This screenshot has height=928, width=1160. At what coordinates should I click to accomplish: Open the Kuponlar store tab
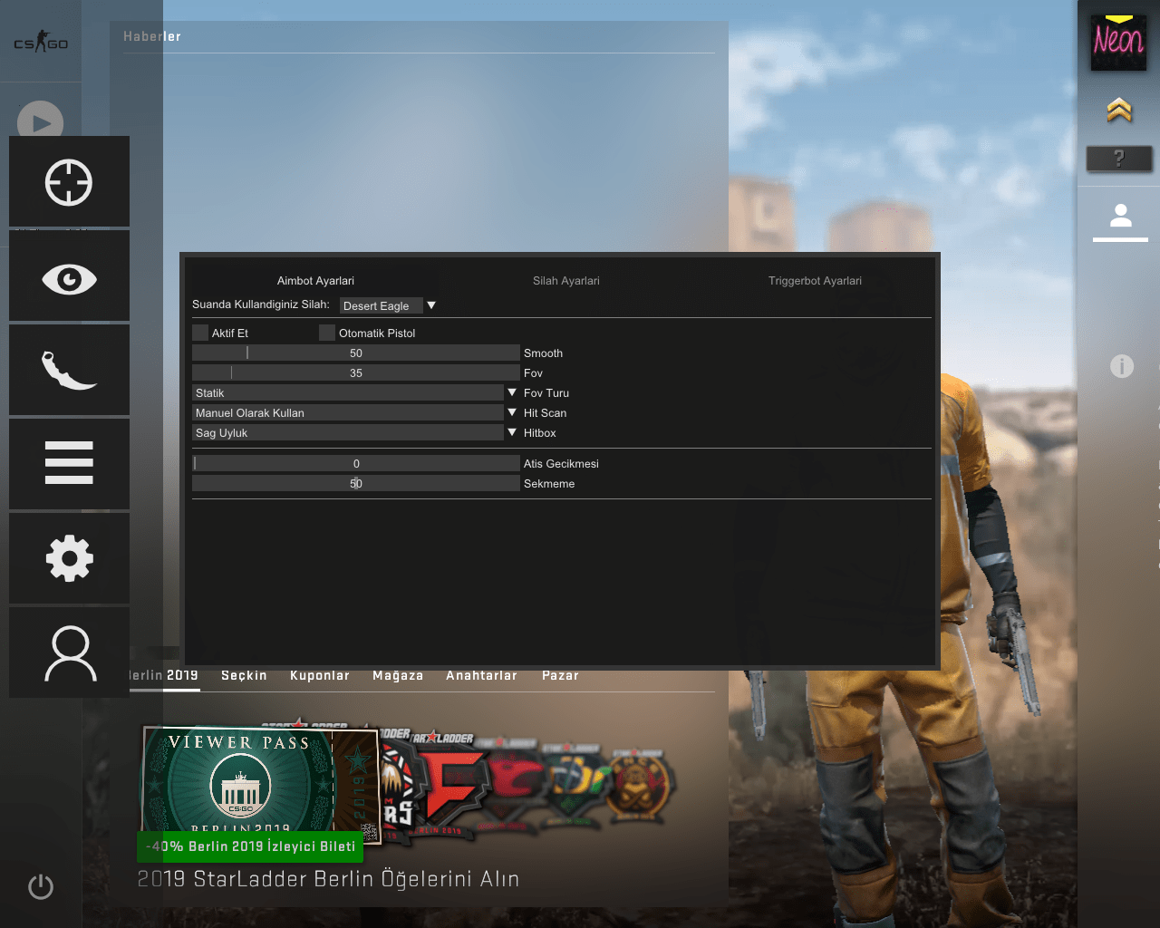click(x=320, y=675)
